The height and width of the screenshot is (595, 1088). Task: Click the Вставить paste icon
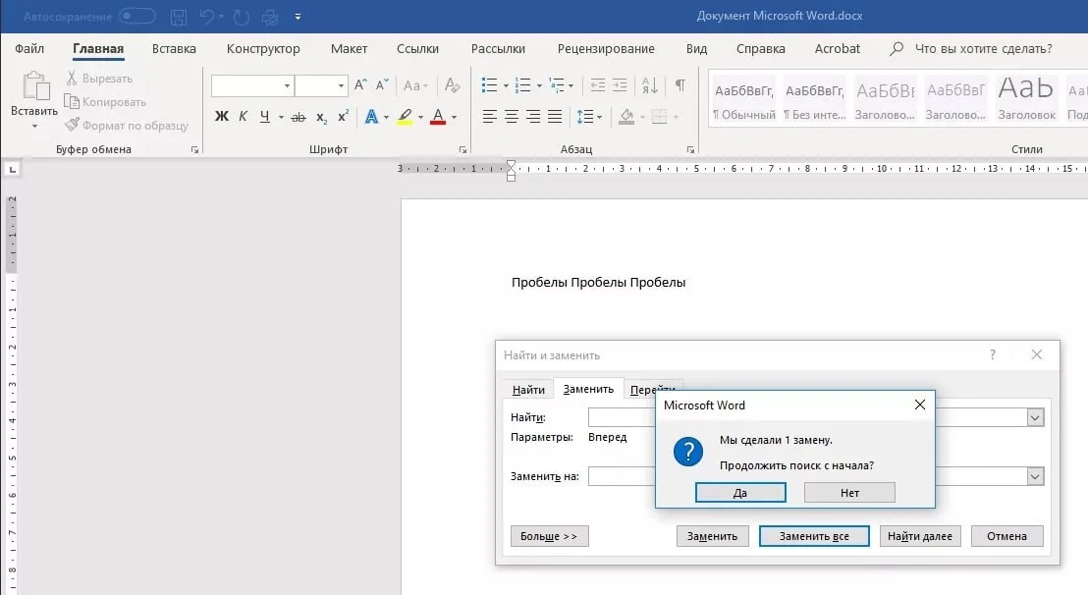pos(34,86)
